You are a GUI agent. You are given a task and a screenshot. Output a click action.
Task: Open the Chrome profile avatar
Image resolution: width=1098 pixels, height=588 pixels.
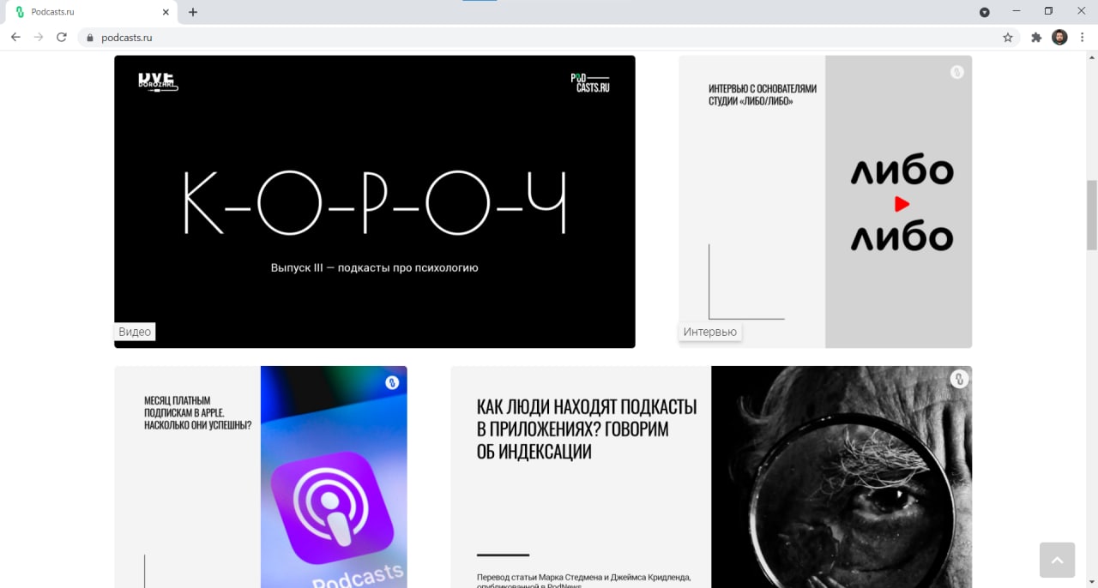tap(1059, 37)
